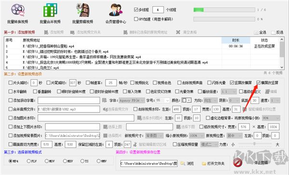Click 添加视频文件夹 add folder icon
Viewport: 289px width, 175px height.
pyautogui.click(x=72, y=32)
